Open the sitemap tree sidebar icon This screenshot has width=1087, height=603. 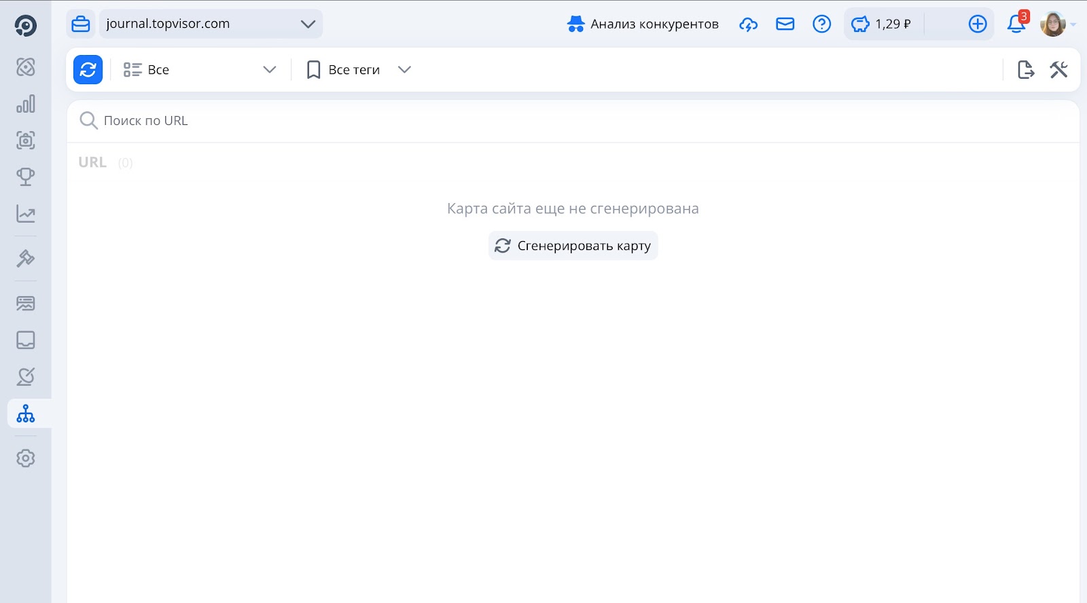(x=26, y=413)
